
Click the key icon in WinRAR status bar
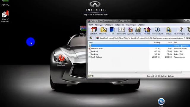(x=92, y=76)
